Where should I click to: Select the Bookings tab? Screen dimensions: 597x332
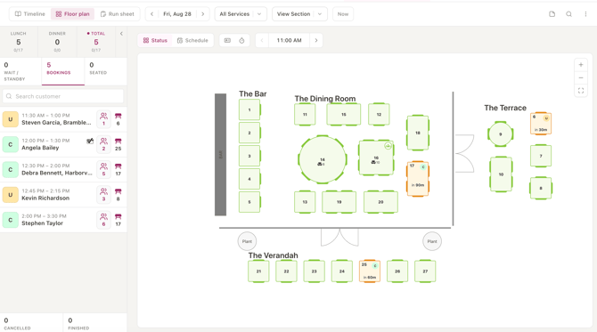coord(63,71)
